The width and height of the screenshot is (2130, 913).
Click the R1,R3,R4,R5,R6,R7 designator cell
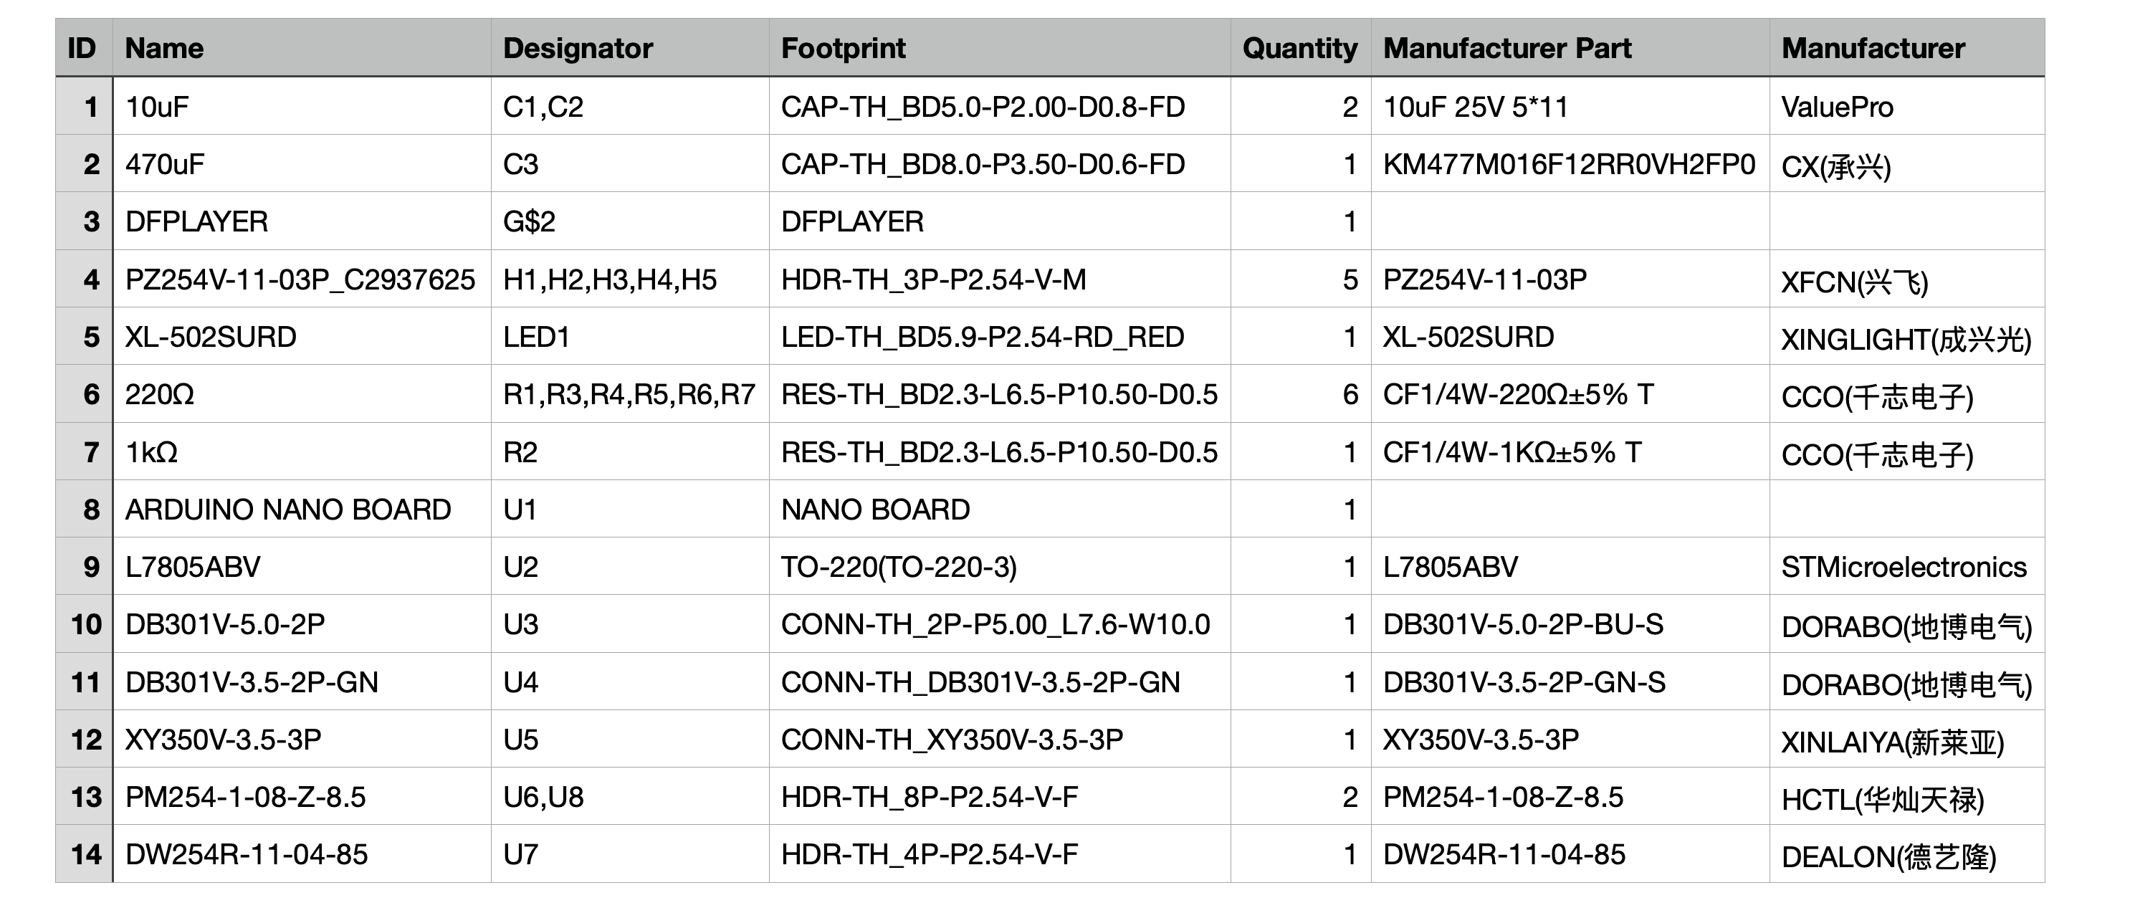pyautogui.click(x=629, y=394)
